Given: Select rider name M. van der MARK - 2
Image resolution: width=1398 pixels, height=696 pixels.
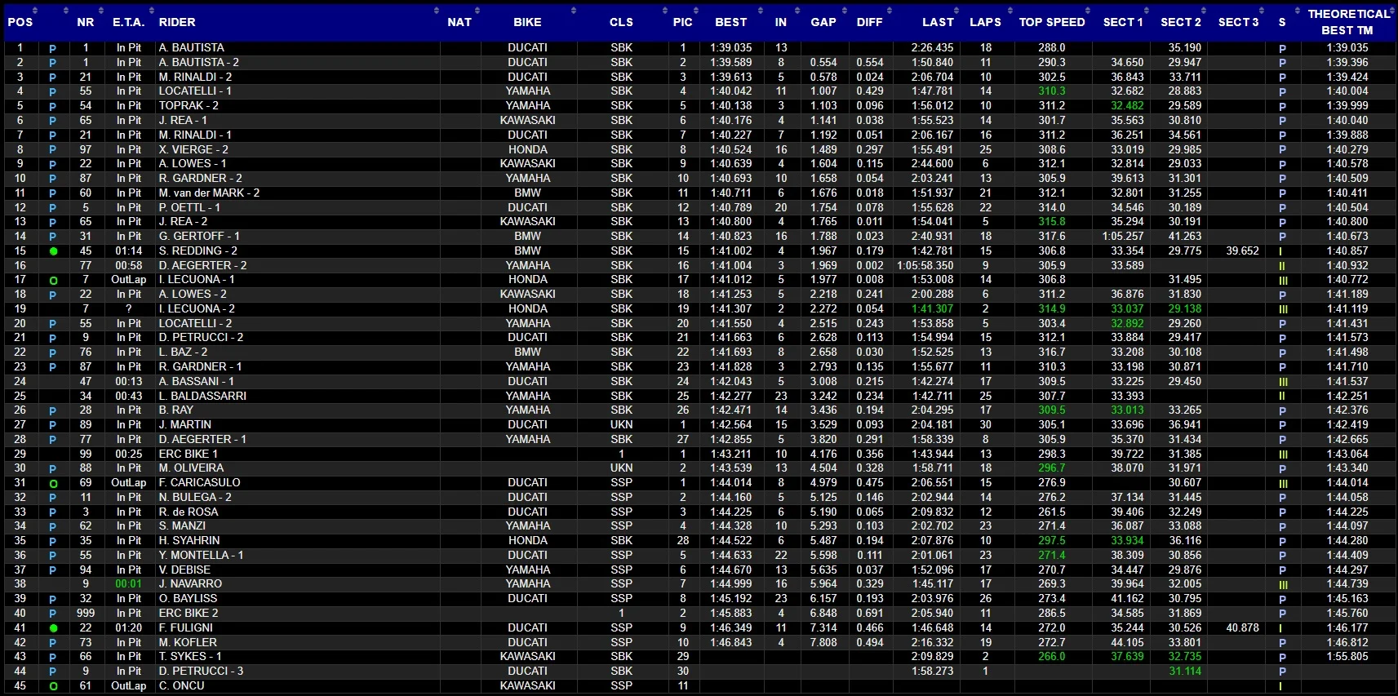Looking at the screenshot, I should coord(209,193).
